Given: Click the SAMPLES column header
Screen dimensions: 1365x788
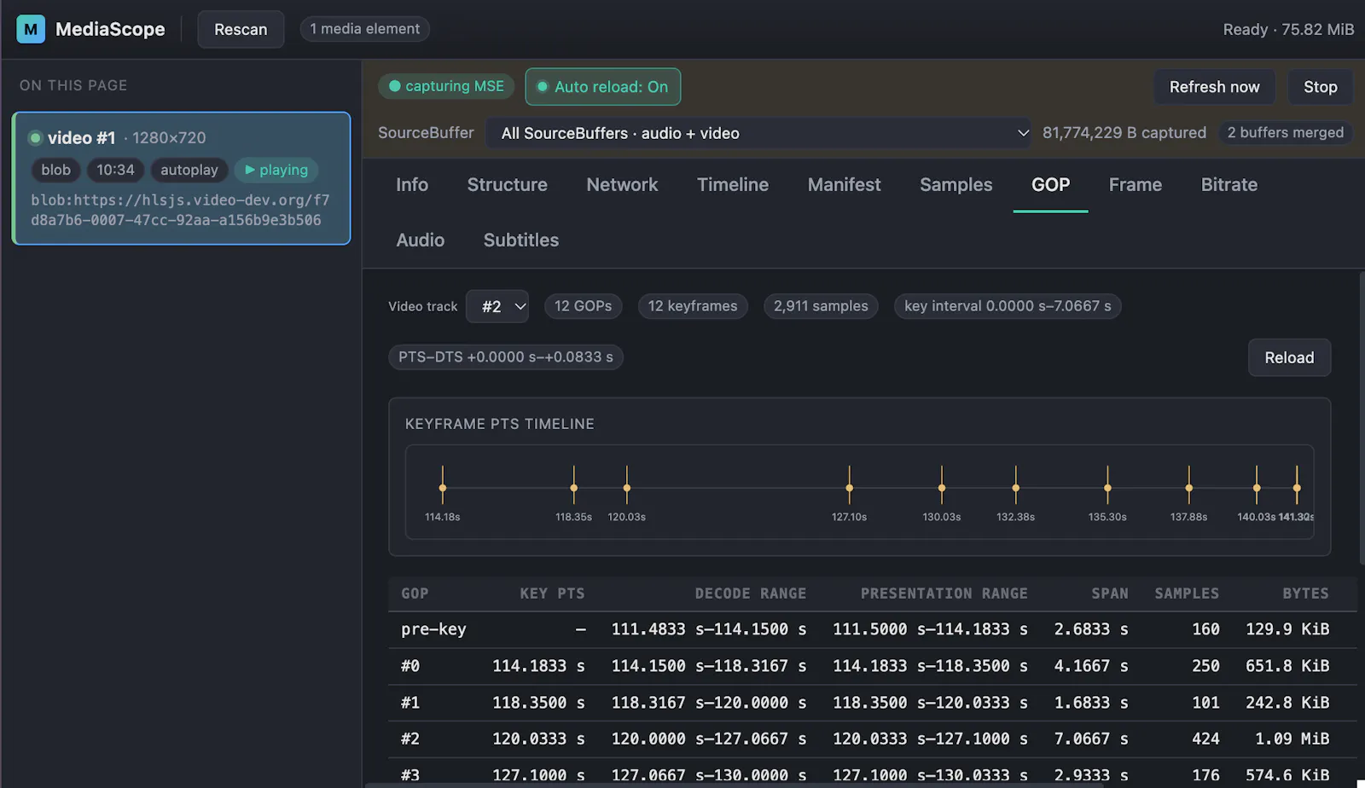Looking at the screenshot, I should pyautogui.click(x=1187, y=594).
